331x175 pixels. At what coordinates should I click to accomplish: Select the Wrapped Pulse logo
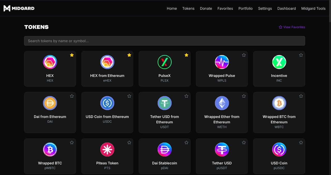pos(222,62)
